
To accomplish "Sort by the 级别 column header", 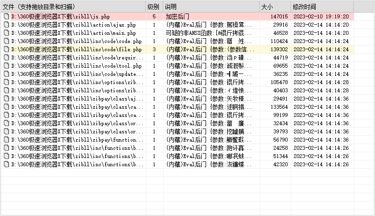I will [154, 7].
